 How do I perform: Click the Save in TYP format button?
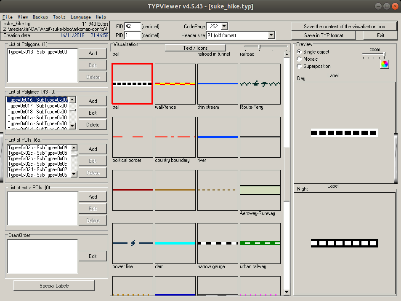pyautogui.click(x=323, y=35)
